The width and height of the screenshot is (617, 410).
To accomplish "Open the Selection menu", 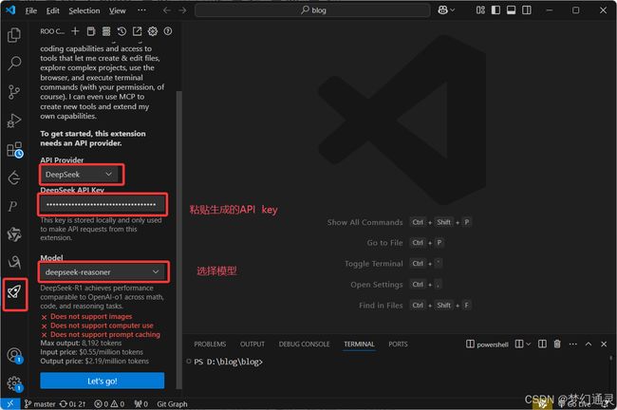I will tap(84, 10).
